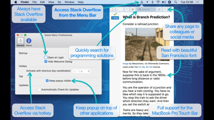Reload the Stack Overflow popup page
The width and height of the screenshot is (214, 120).
pyautogui.click(x=127, y=9)
